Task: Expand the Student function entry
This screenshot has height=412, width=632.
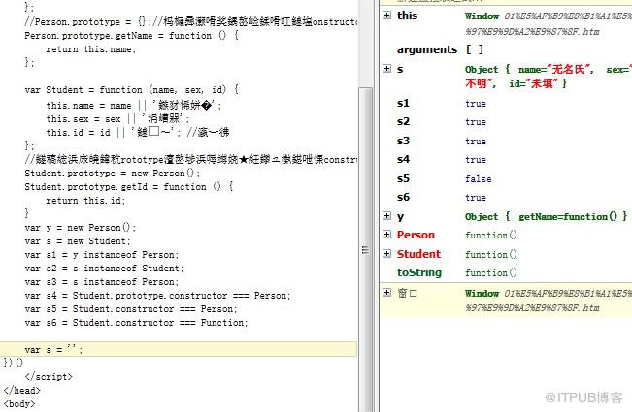Action: pyautogui.click(x=387, y=253)
